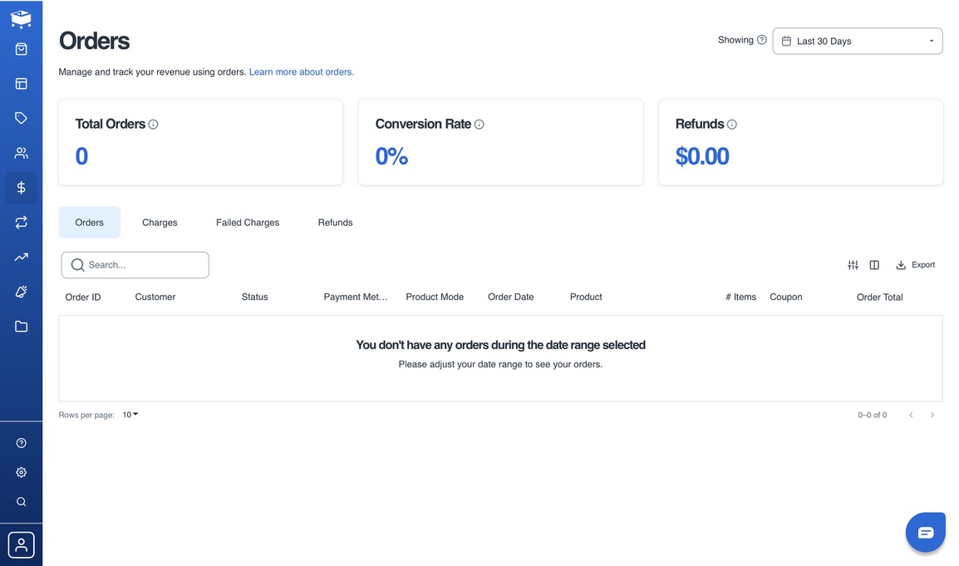Image resolution: width=959 pixels, height=566 pixels.
Task: Click the Order Total column header
Action: point(879,298)
